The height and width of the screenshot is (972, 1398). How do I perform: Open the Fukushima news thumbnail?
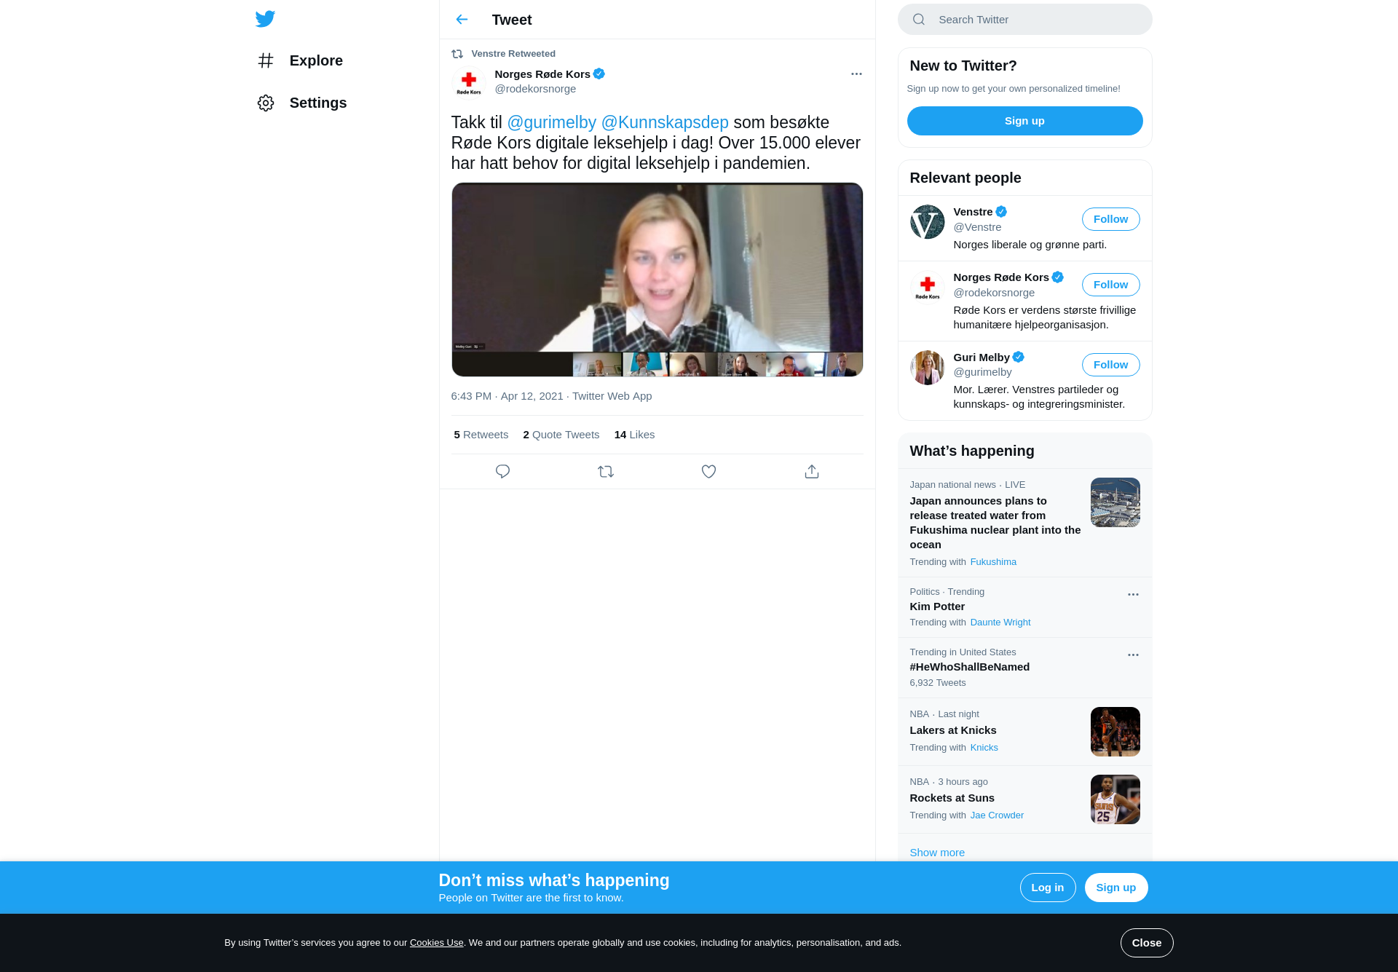click(x=1115, y=502)
